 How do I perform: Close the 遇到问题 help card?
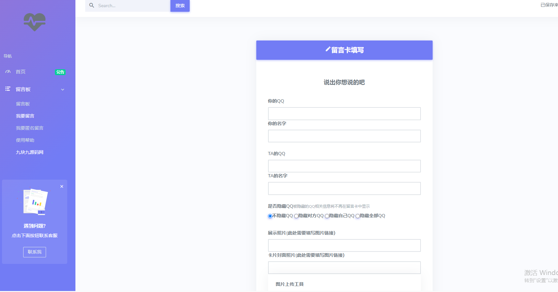pyautogui.click(x=62, y=187)
